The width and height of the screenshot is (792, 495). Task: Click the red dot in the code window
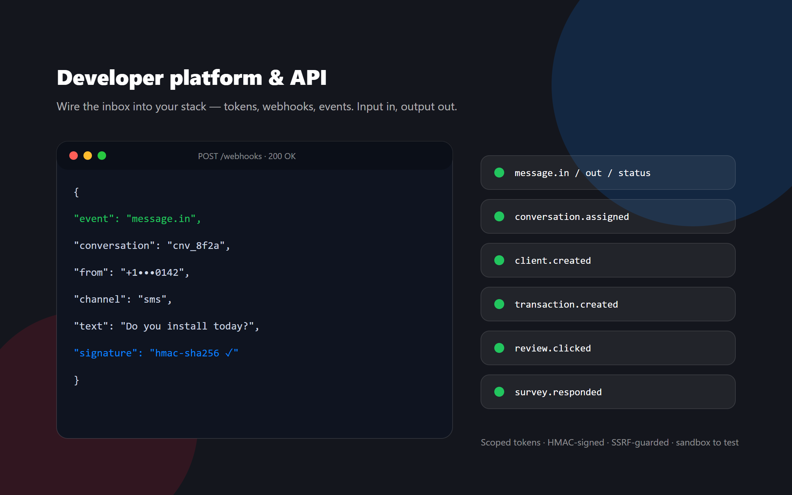[74, 156]
